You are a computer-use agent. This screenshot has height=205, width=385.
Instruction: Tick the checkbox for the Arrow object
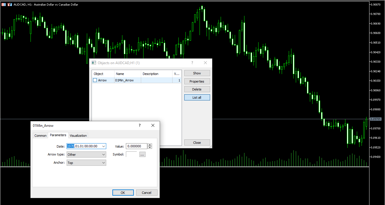point(95,80)
